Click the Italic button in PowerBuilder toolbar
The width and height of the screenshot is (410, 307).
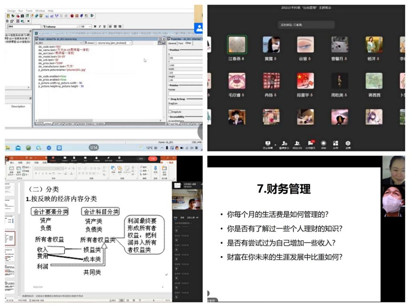[99, 26]
